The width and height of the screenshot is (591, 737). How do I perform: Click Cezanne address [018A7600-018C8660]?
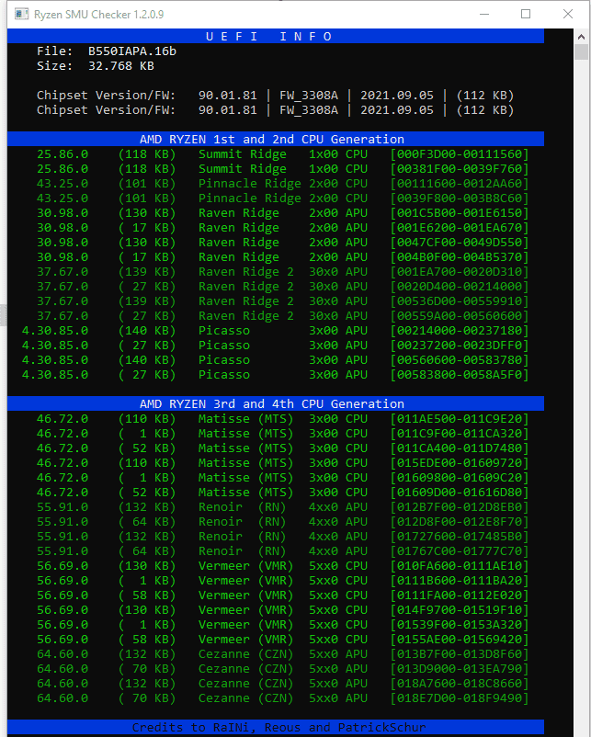[x=460, y=684]
